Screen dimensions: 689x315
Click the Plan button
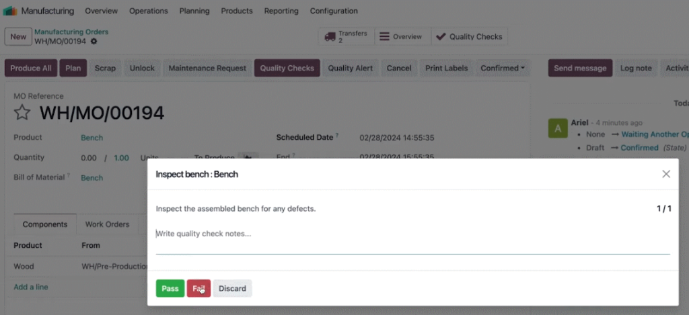click(x=73, y=68)
